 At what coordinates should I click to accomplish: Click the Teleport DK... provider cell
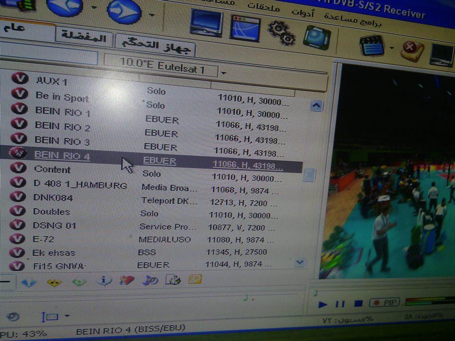tap(169, 201)
